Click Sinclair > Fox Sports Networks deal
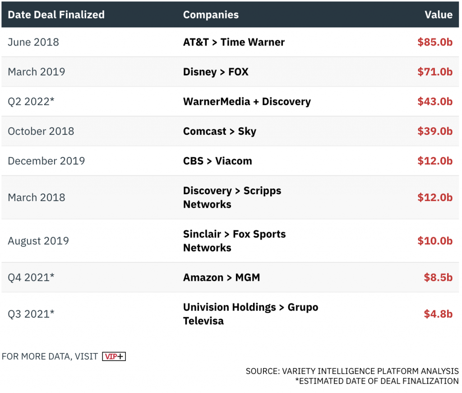This screenshot has height=393, width=462. (234, 241)
